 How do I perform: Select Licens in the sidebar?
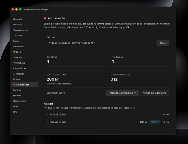pos(16,79)
